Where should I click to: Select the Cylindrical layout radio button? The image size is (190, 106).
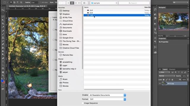point(53,40)
